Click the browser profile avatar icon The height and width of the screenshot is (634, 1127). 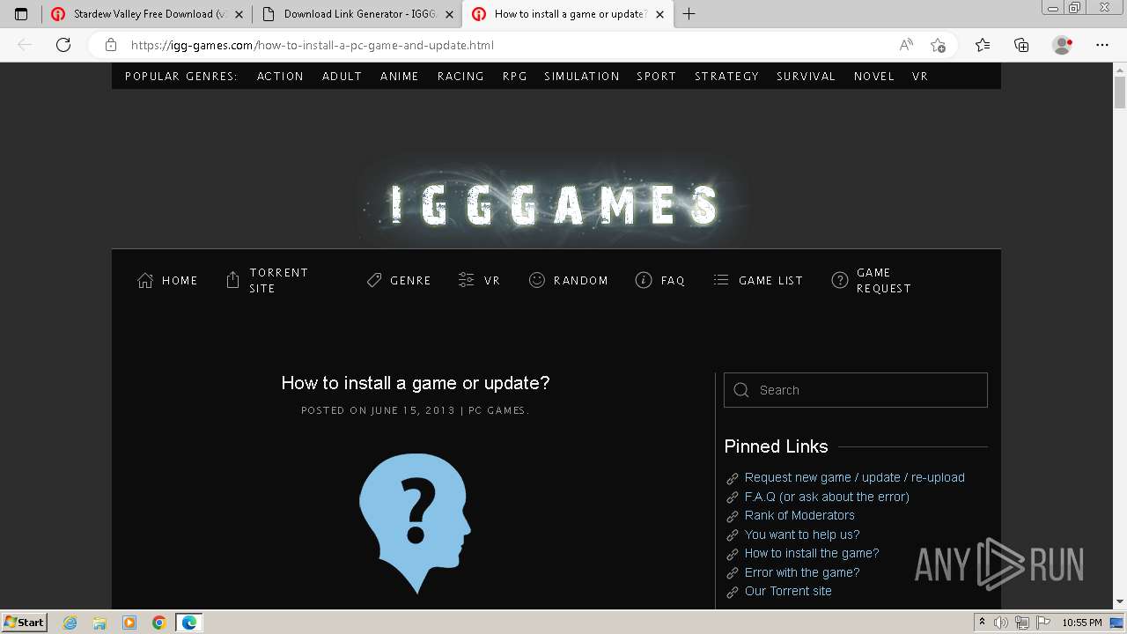(1063, 45)
